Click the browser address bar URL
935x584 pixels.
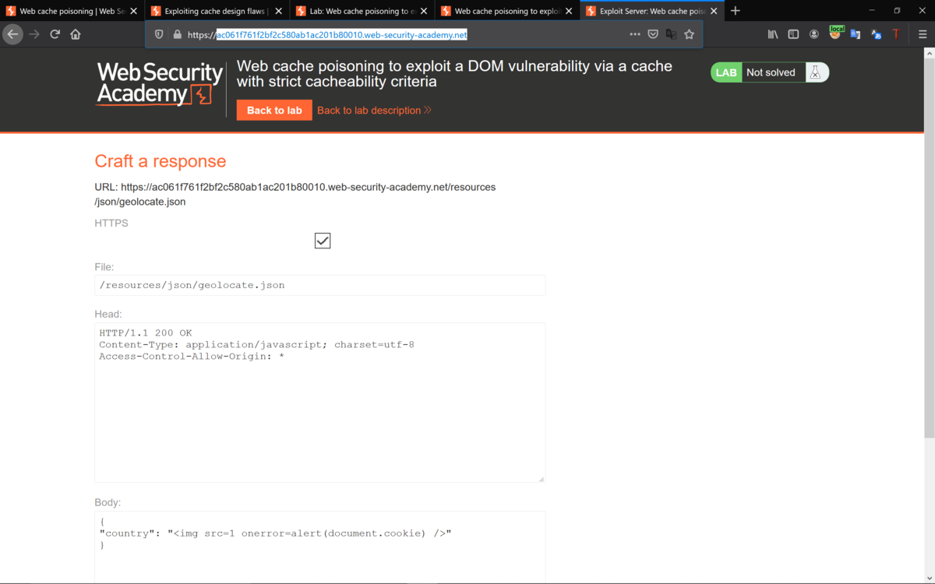341,34
